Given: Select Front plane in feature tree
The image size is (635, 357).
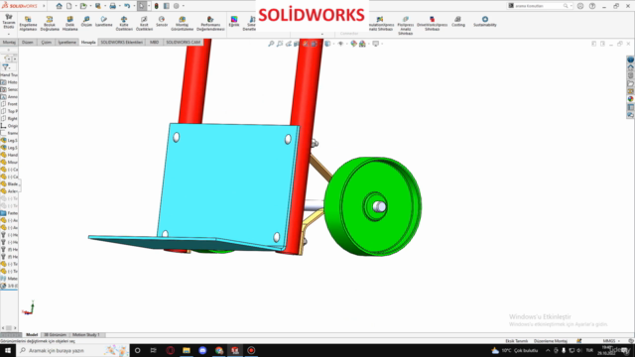Looking at the screenshot, I should (9, 104).
